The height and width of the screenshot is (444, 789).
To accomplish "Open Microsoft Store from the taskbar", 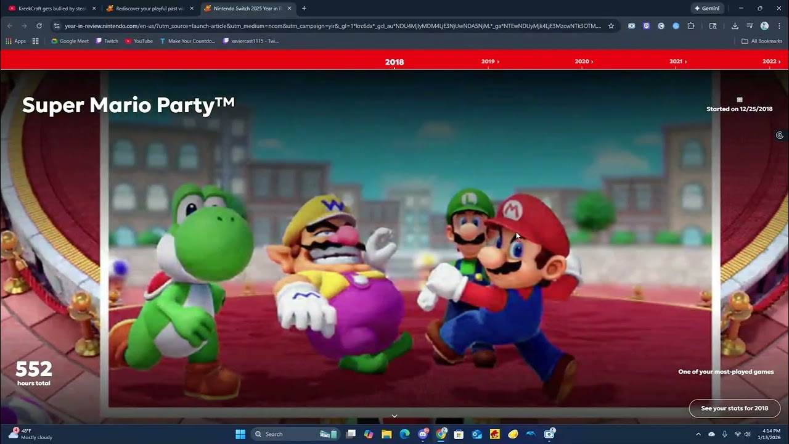I will tap(459, 434).
